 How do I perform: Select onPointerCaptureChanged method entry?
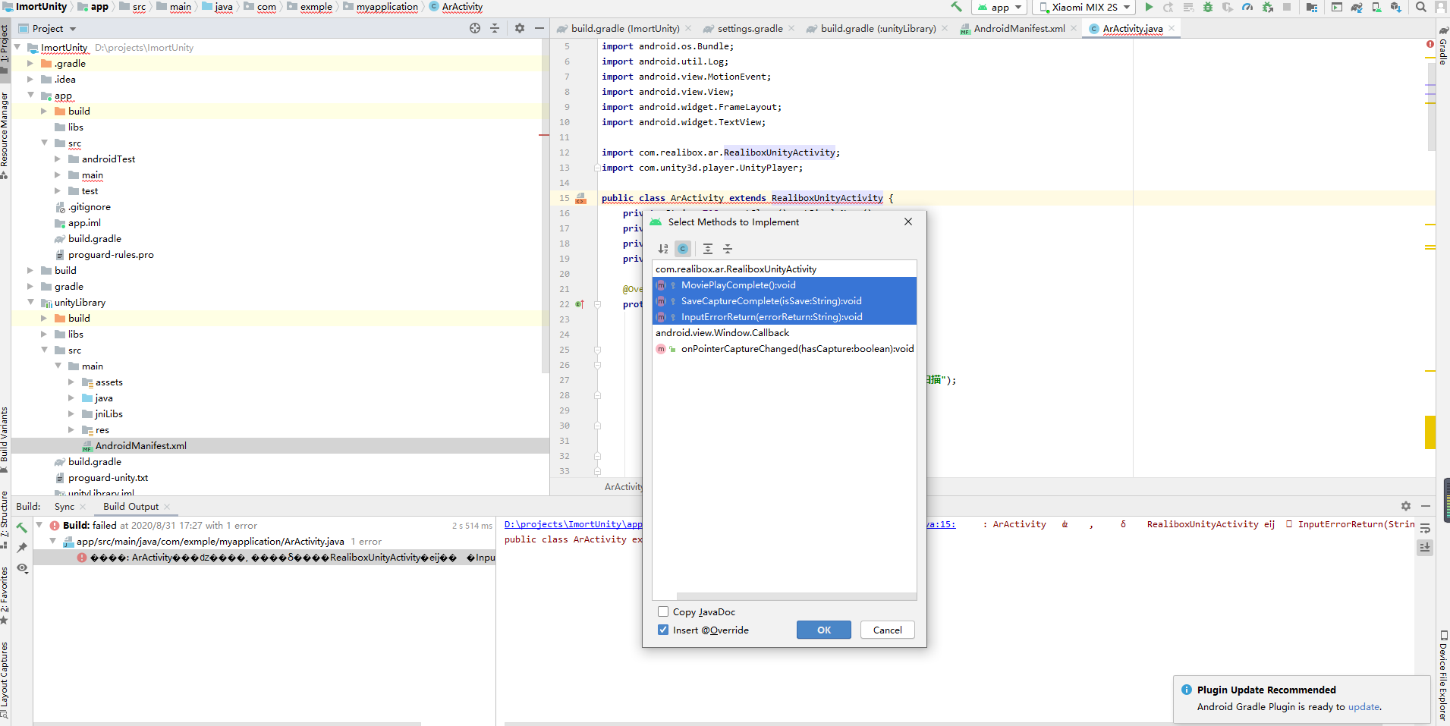click(785, 349)
